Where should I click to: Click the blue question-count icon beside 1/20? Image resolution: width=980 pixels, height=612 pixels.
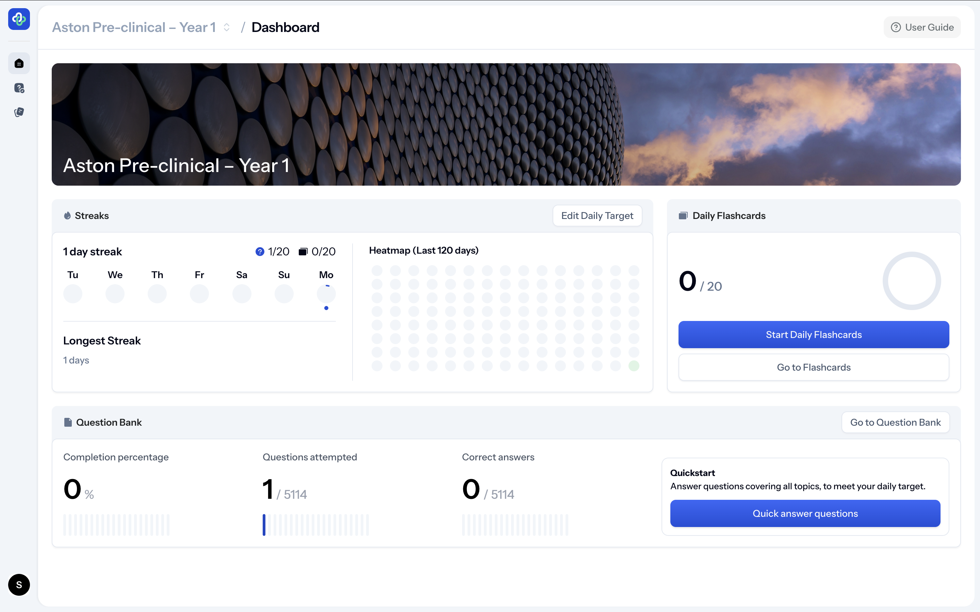point(260,252)
